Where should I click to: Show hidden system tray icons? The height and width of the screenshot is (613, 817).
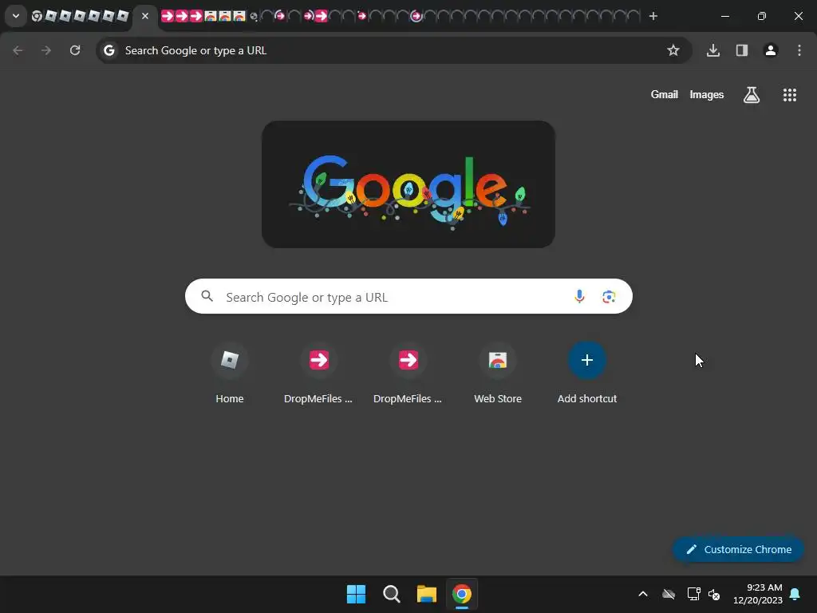point(643,594)
